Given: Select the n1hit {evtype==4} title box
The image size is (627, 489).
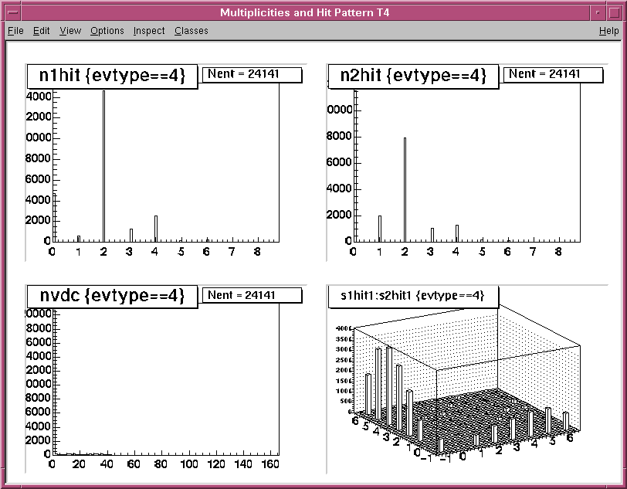Looking at the screenshot, I should (x=113, y=76).
